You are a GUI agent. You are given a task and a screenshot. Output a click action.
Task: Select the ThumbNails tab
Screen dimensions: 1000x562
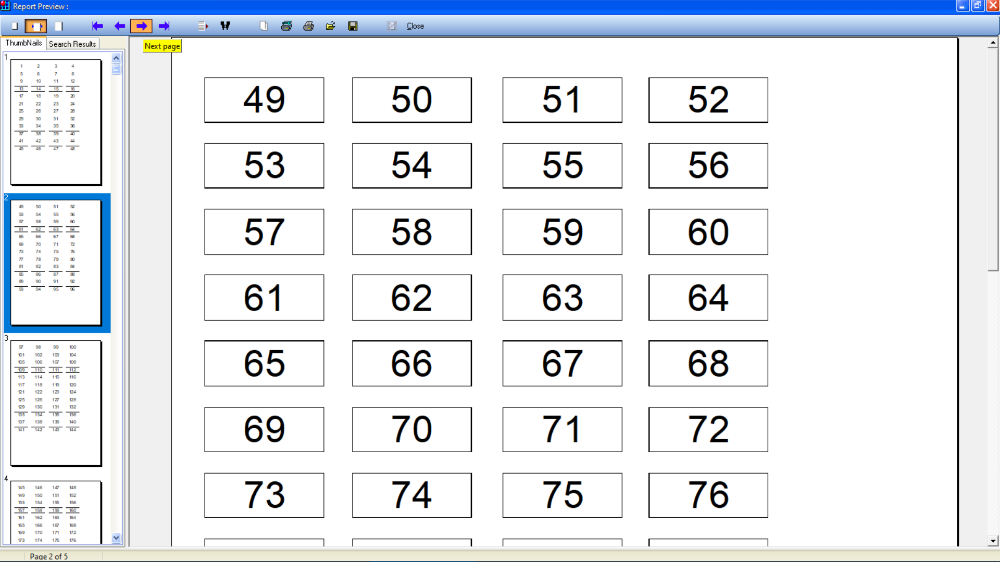[23, 43]
